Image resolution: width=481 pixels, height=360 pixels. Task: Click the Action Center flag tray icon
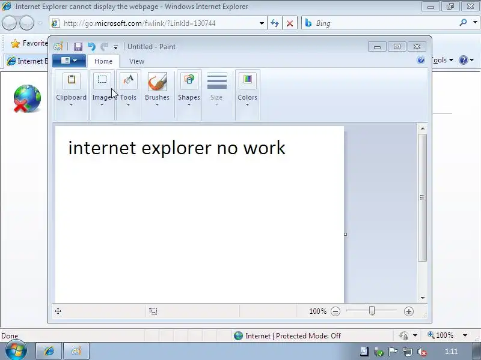pos(393,352)
